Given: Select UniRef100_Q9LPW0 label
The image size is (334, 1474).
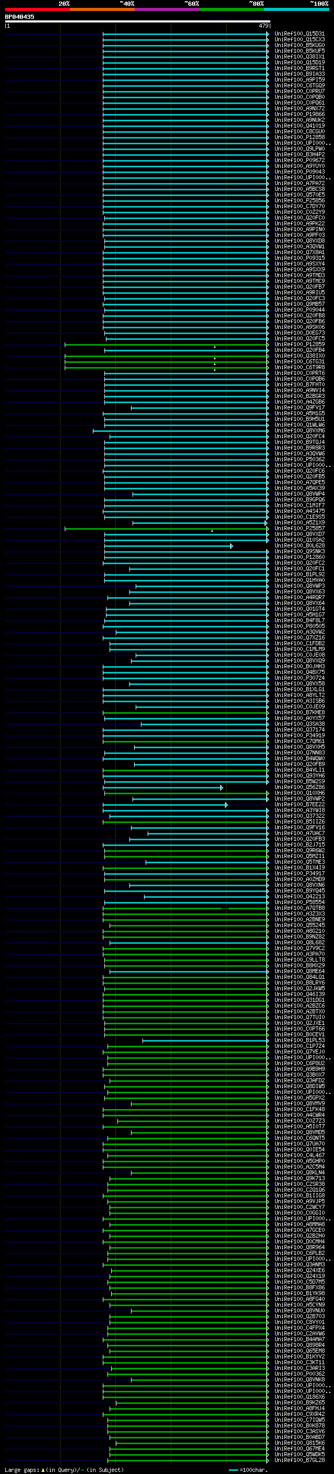Looking at the screenshot, I should point(300,149).
